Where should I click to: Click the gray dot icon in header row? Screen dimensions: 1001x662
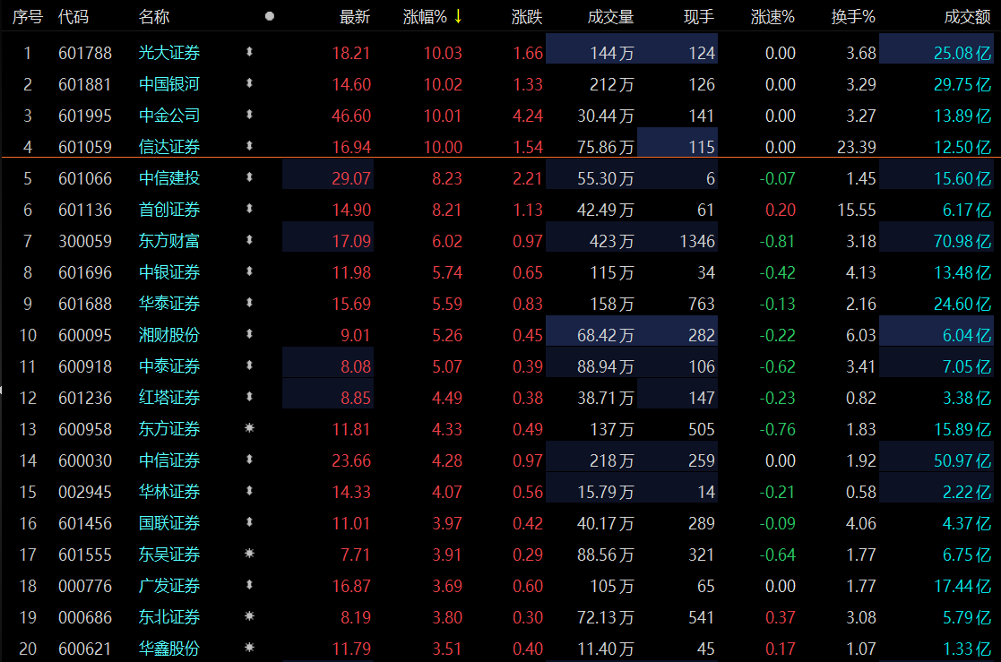[270, 16]
